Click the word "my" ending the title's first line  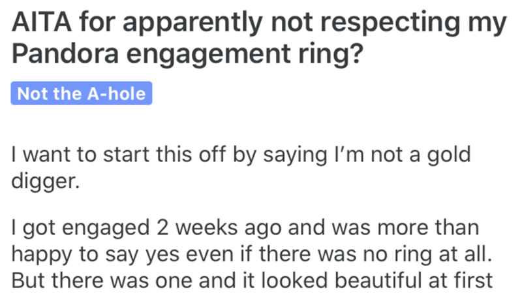pyautogui.click(x=489, y=24)
